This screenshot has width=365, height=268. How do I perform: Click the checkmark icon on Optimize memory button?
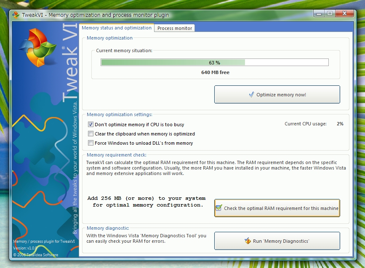pyautogui.click(x=251, y=94)
